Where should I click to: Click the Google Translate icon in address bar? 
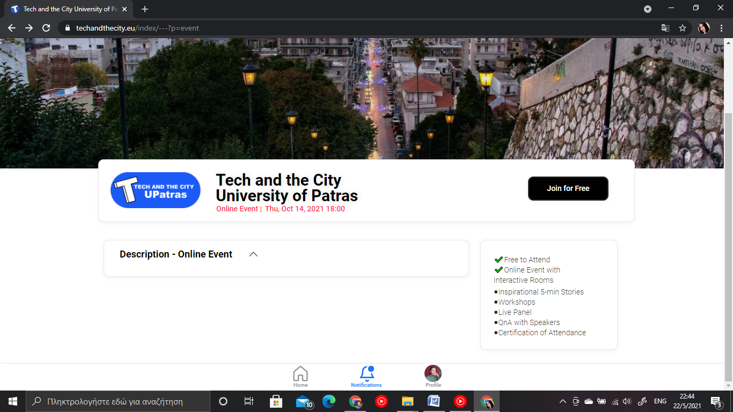point(665,28)
